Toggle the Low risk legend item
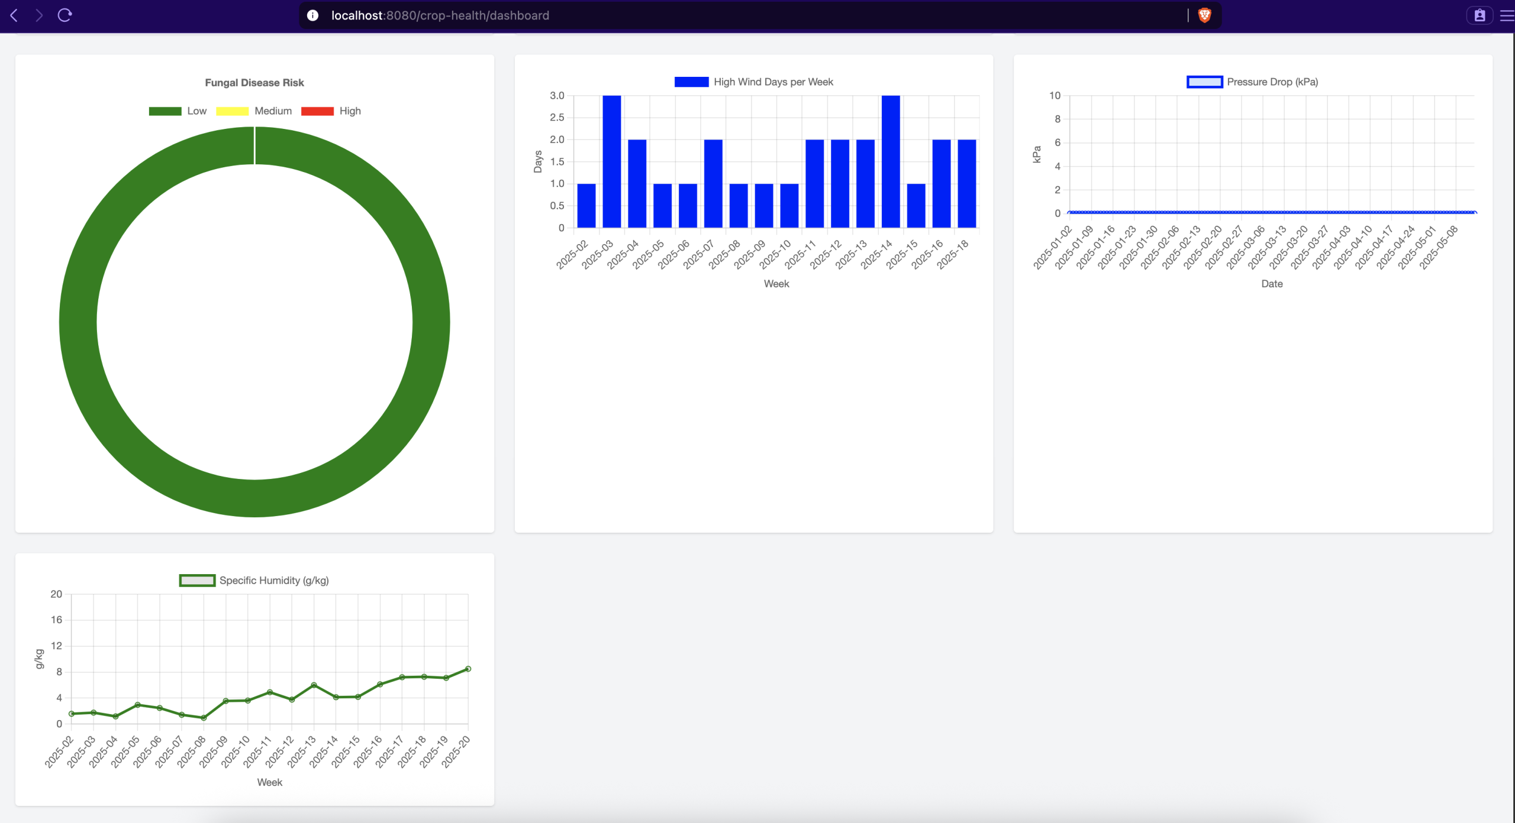The width and height of the screenshot is (1515, 823). (x=196, y=111)
